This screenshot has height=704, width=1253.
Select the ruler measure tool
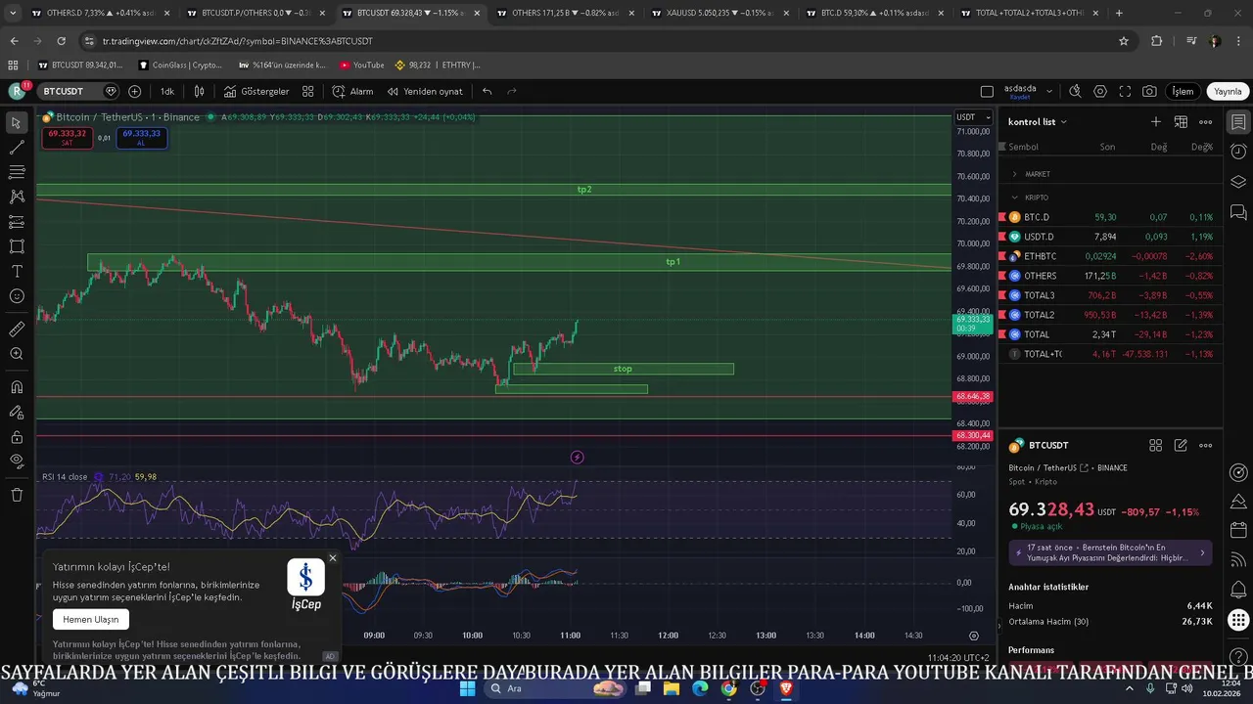point(16,329)
